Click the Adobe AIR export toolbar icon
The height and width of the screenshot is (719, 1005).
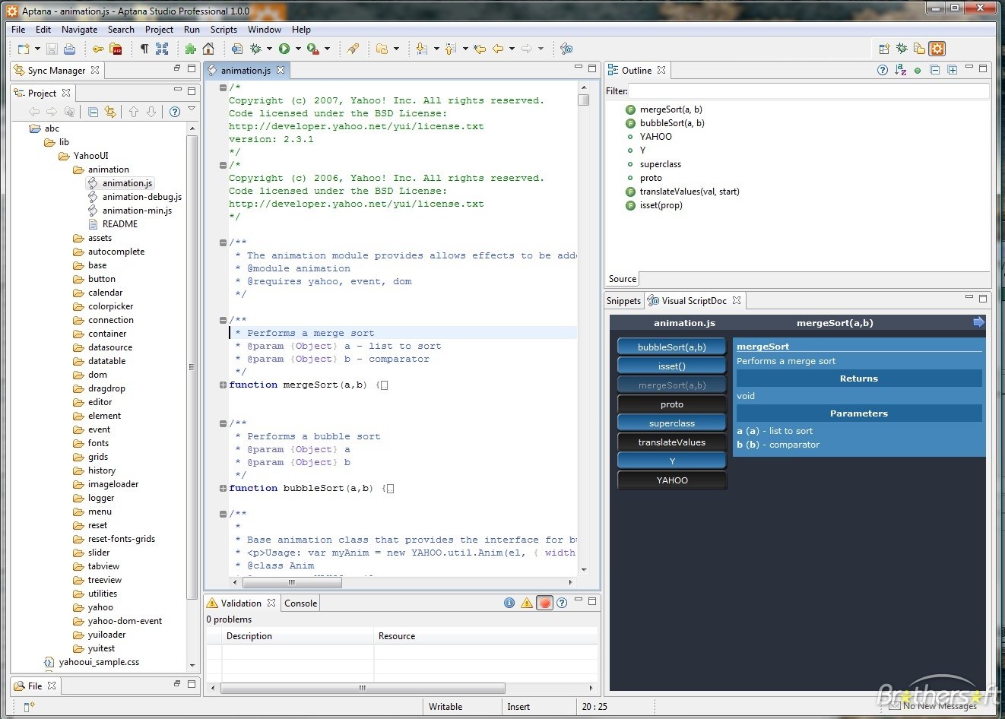115,49
